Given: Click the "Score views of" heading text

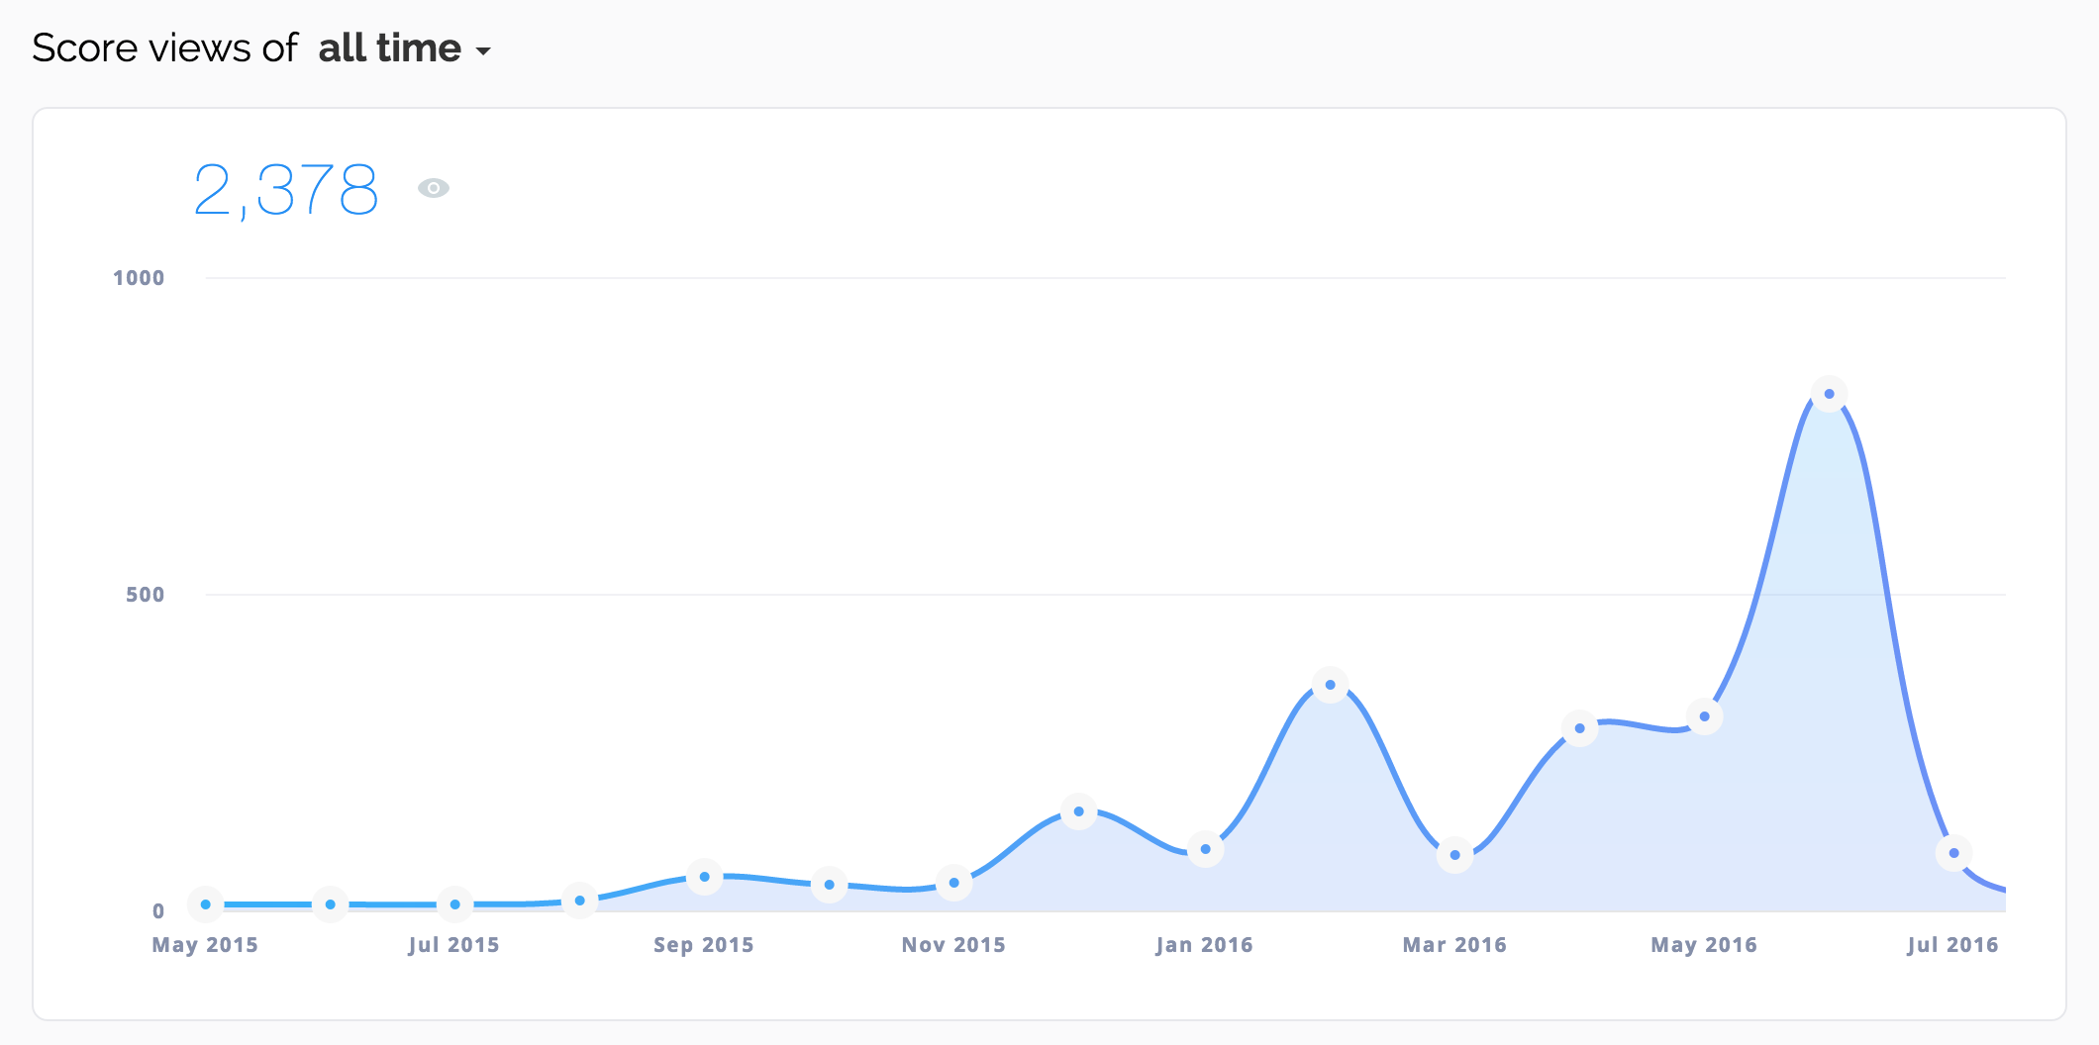Looking at the screenshot, I should (x=164, y=48).
